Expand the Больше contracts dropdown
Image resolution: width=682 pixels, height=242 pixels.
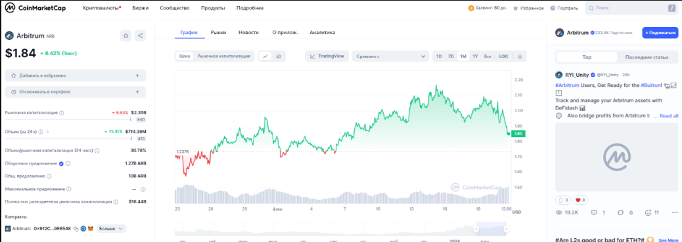pyautogui.click(x=111, y=228)
